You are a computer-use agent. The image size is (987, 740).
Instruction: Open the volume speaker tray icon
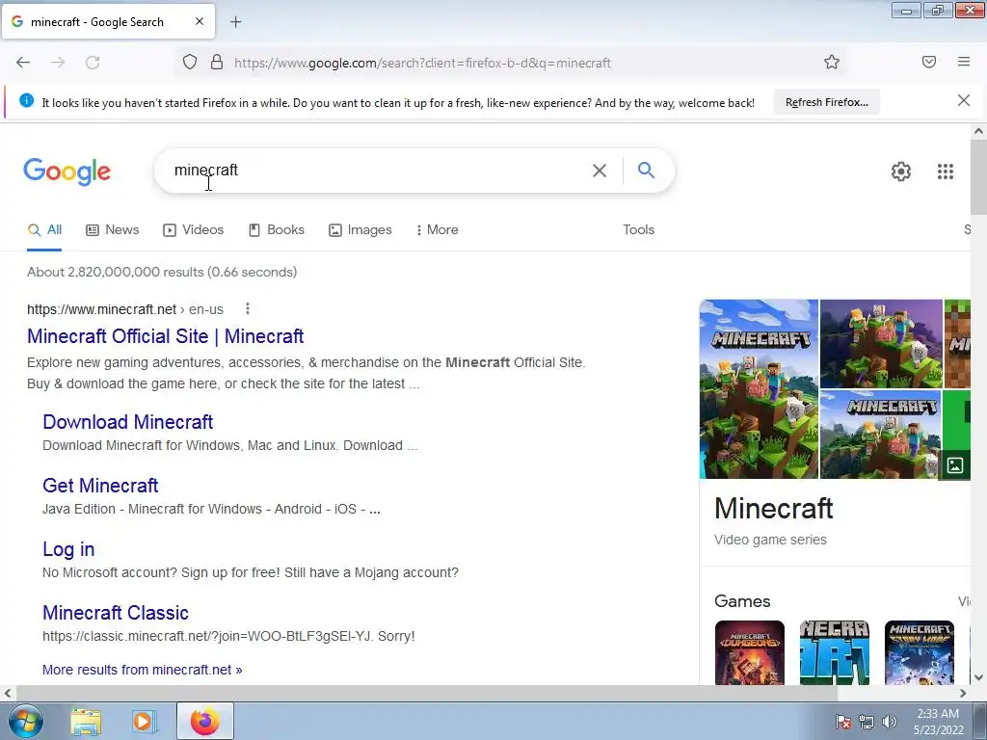pos(889,722)
